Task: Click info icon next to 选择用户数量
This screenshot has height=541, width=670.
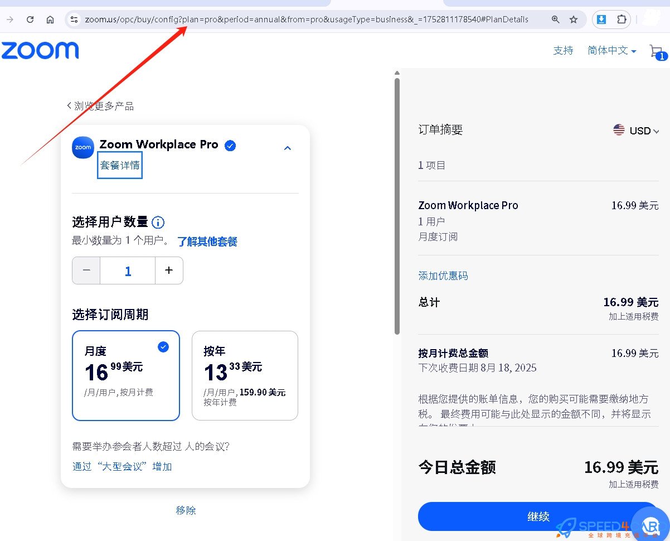Action: [158, 223]
